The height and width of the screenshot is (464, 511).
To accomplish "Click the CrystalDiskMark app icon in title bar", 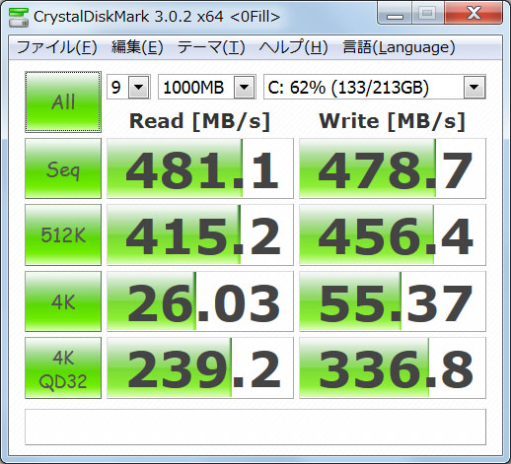I will [x=18, y=17].
